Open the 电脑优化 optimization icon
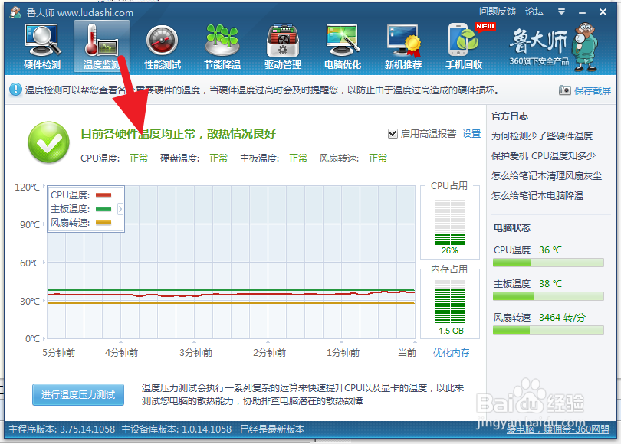The width and height of the screenshot is (621, 444). point(343,47)
